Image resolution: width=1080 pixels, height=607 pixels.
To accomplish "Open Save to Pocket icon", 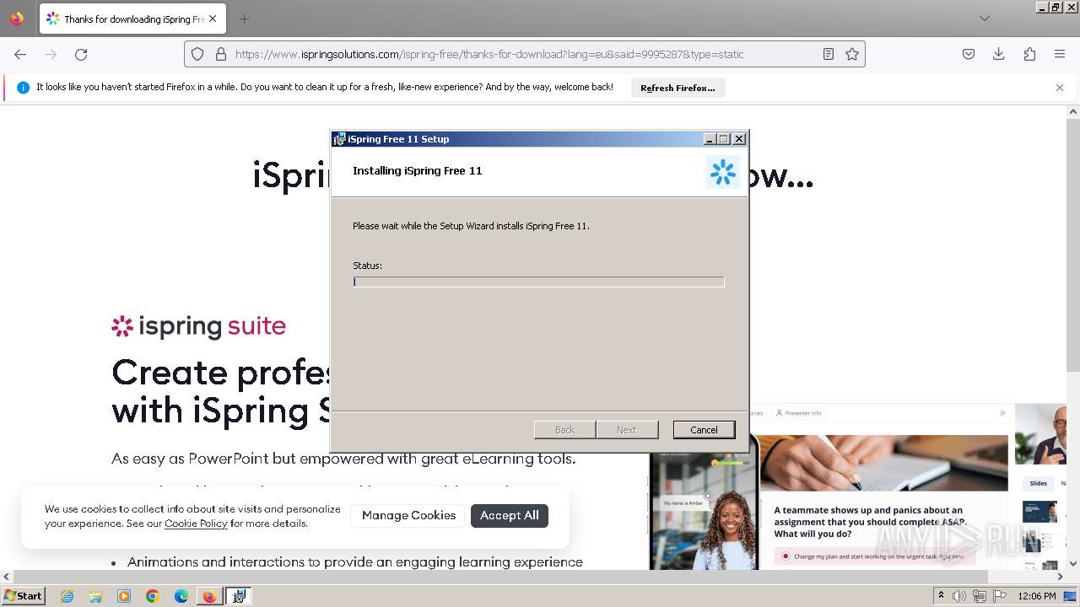I will pos(969,54).
